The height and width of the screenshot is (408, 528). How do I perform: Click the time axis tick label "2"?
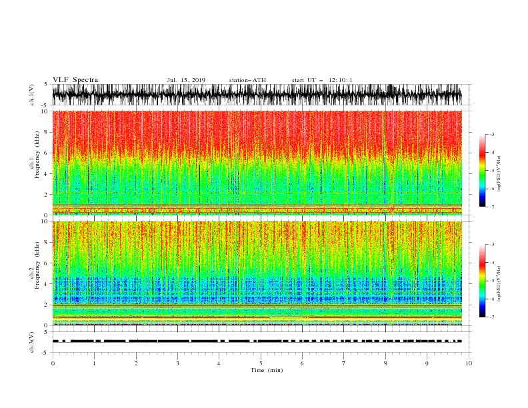(x=136, y=363)
